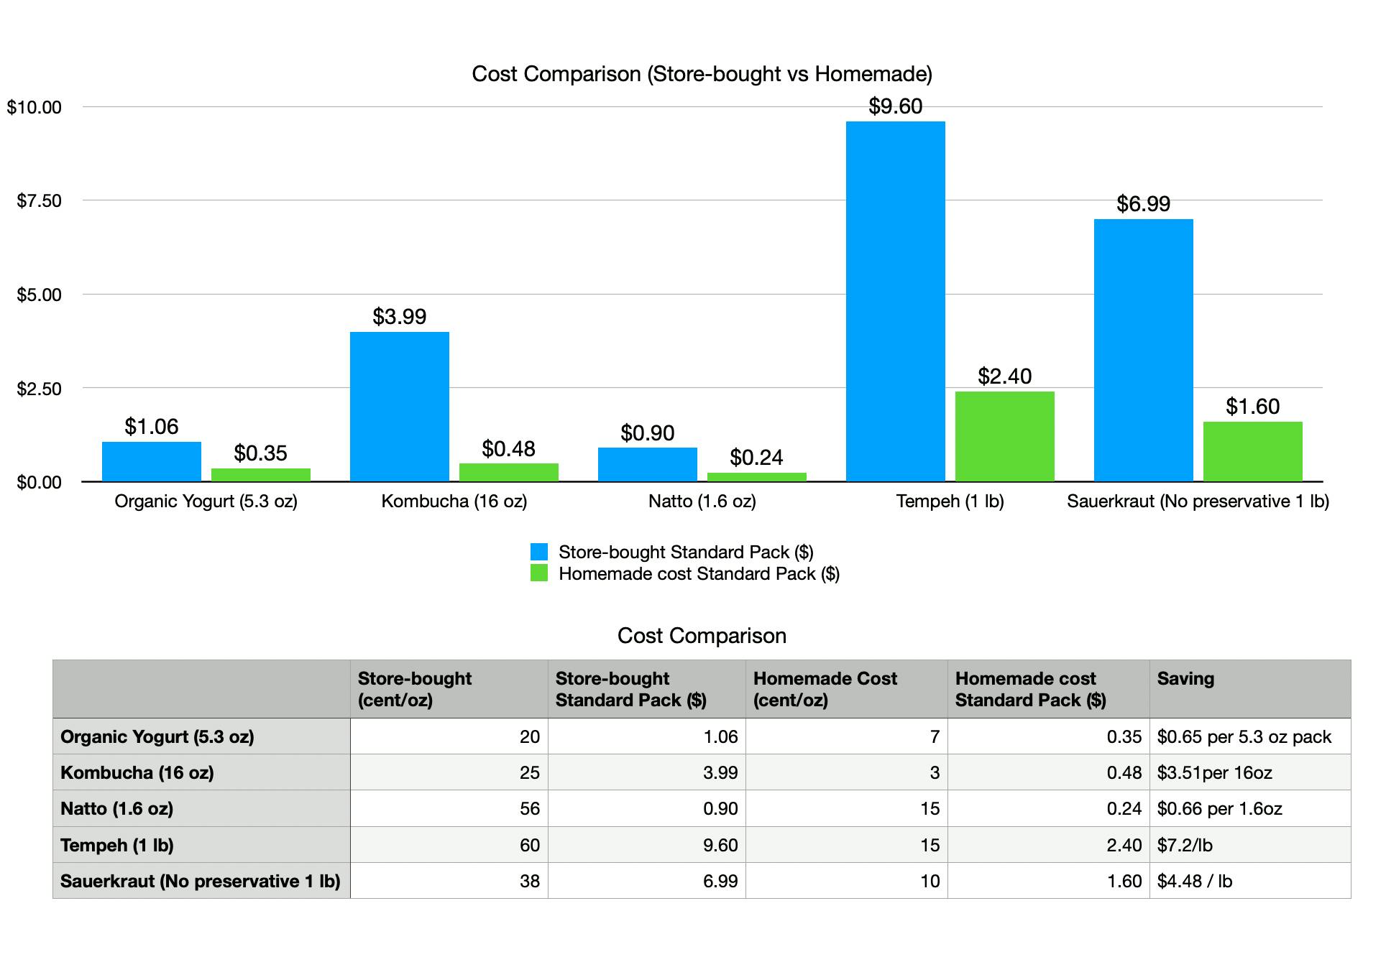Screen dimensions: 1386x957
Task: Click the blue Kombucha $3.99 bar
Action: click(399, 406)
